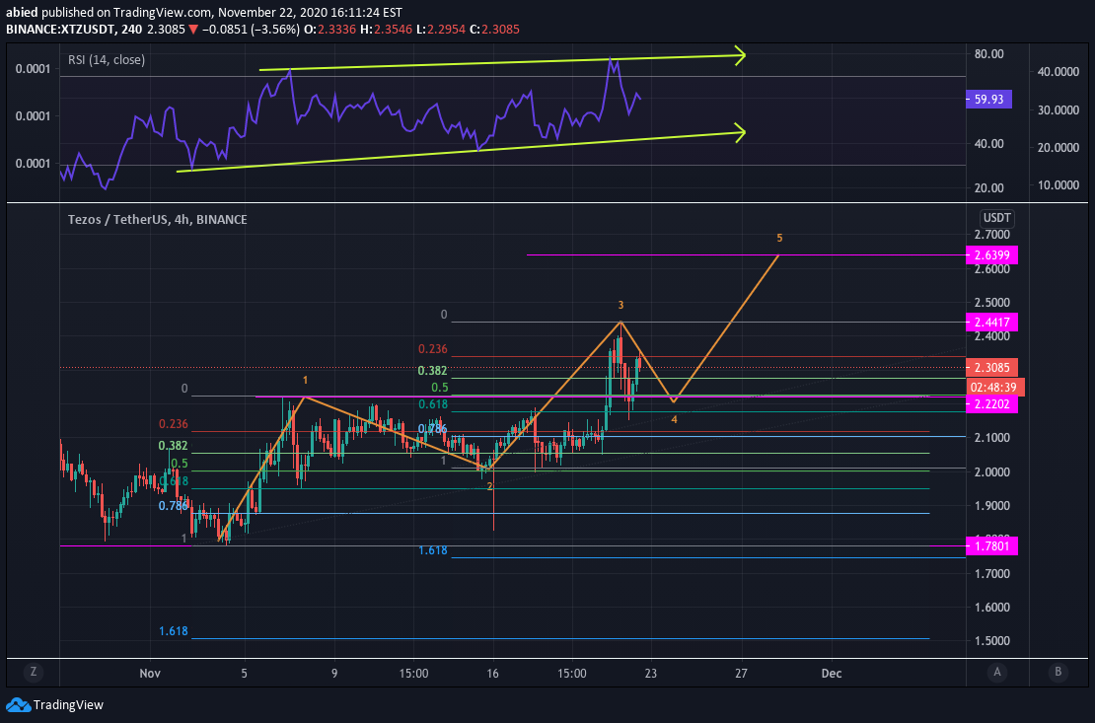Viewport: 1095px width, 723px height.
Task: Click the 1.5000 price scale value
Action: pyautogui.click(x=992, y=640)
